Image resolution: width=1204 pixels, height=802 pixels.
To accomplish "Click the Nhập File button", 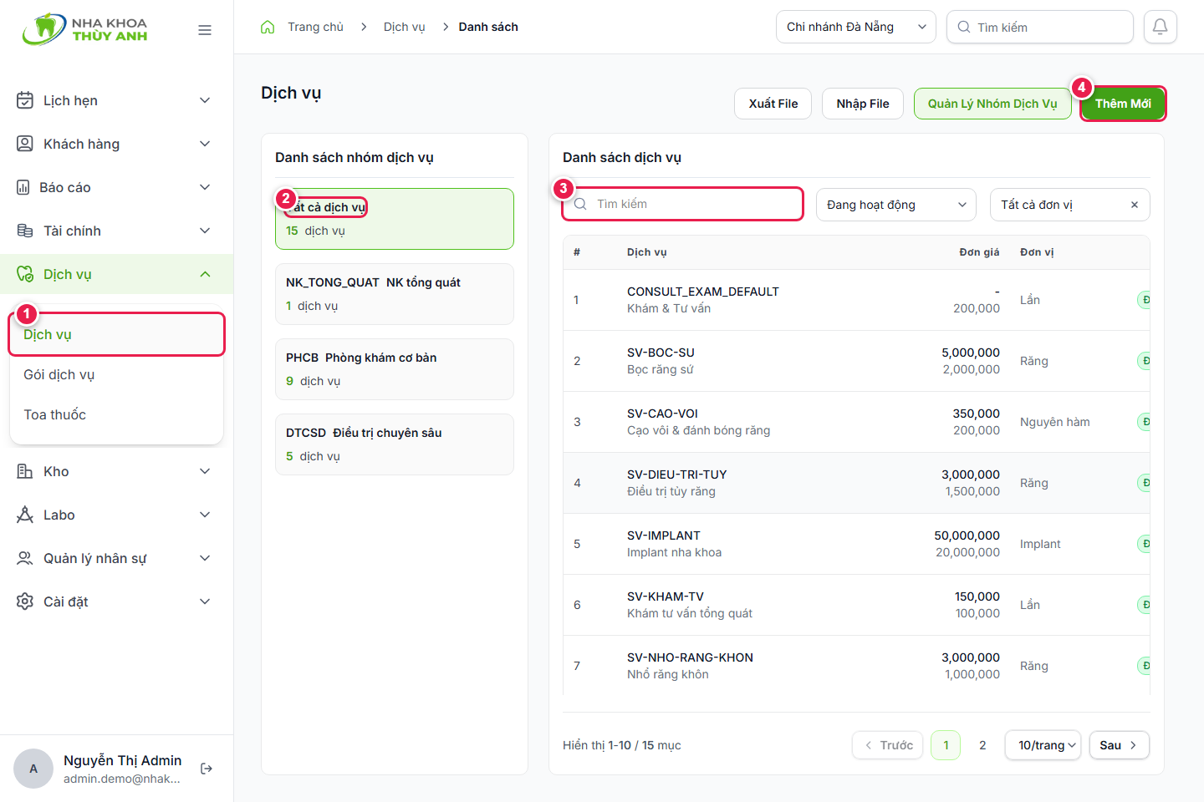I will point(863,104).
